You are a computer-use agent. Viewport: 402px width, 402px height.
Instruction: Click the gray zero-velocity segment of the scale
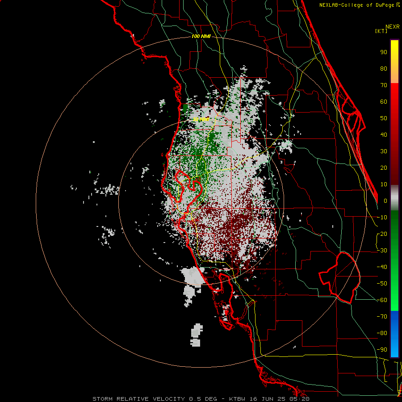[x=394, y=198]
